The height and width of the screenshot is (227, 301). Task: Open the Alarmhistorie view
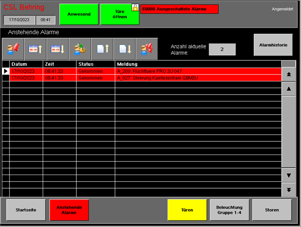(x=272, y=45)
